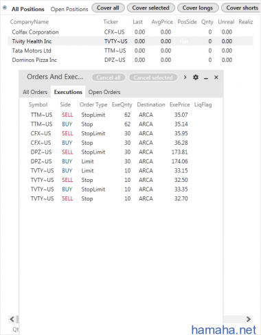Select the DPZ~US BUY execution at 174.06
261x335 pixels.
coord(121,161)
